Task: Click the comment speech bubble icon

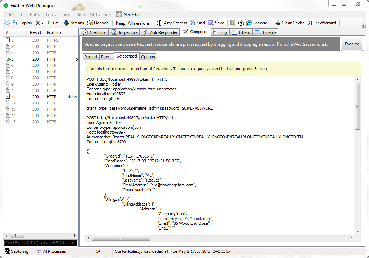Action: tap(7, 23)
